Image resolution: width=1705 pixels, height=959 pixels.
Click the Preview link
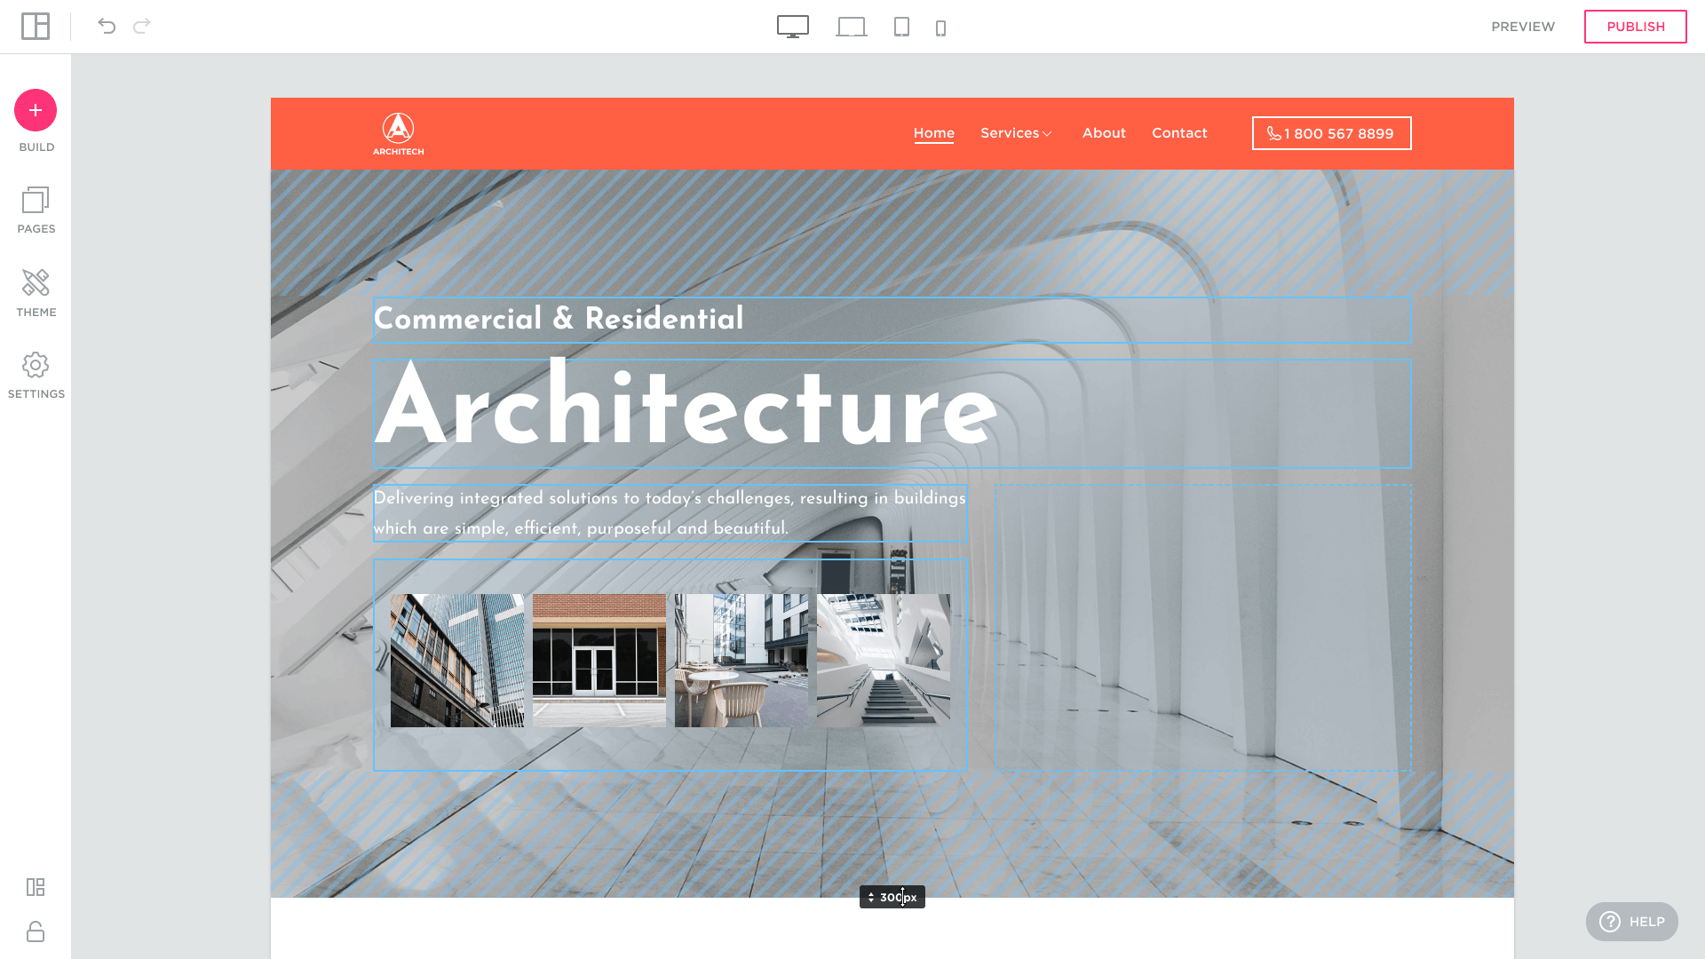pos(1523,27)
